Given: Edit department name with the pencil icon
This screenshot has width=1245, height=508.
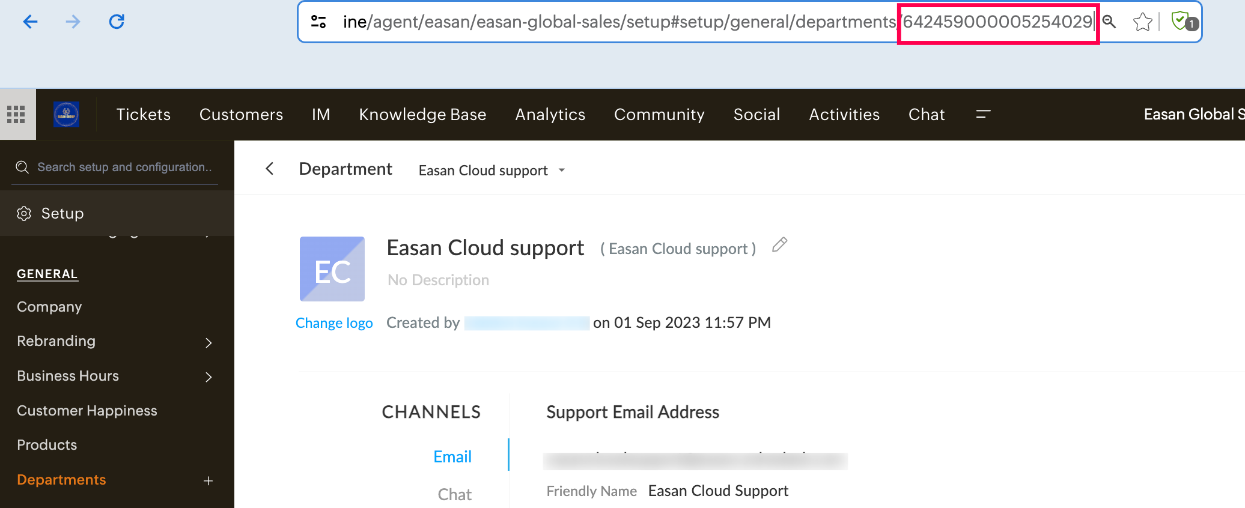Looking at the screenshot, I should point(779,245).
